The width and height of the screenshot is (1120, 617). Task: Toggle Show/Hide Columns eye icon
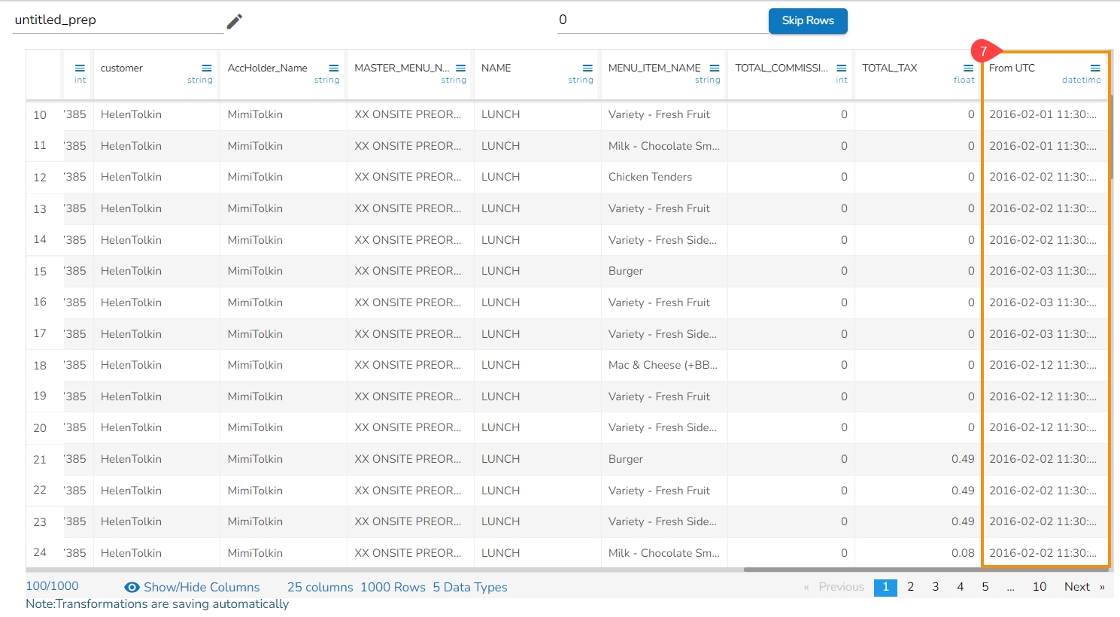point(132,588)
